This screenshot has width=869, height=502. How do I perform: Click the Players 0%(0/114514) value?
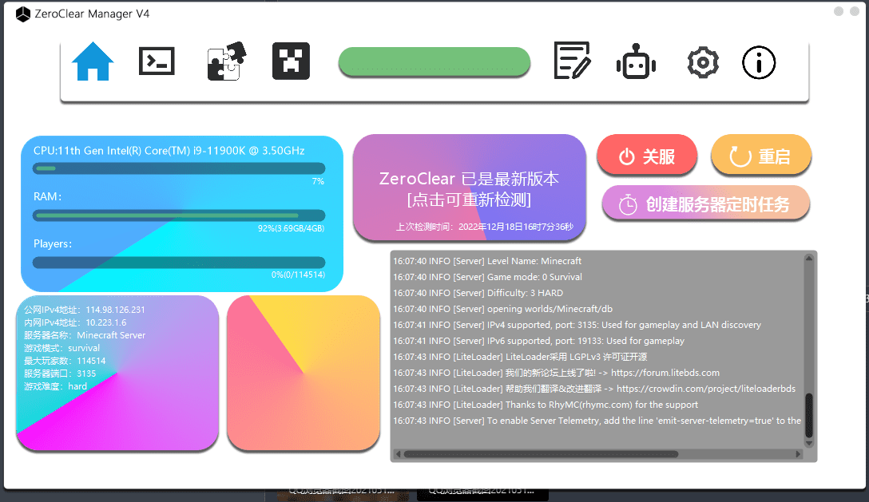click(298, 275)
